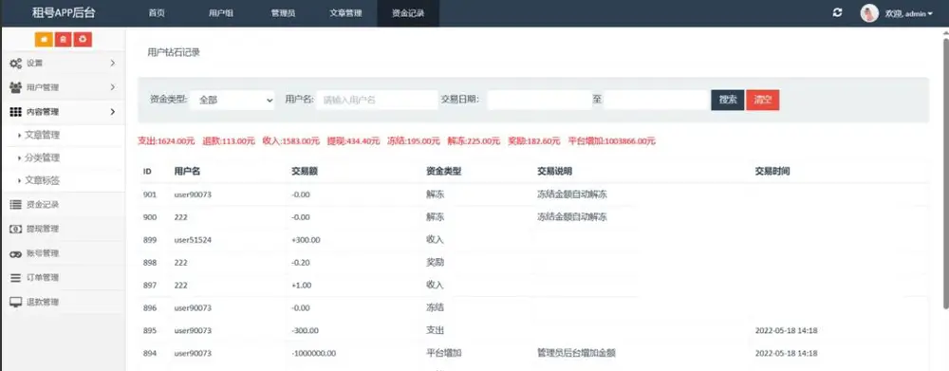Click the 支出:1624.00元 summary text
The height and width of the screenshot is (371, 949).
[x=166, y=141]
